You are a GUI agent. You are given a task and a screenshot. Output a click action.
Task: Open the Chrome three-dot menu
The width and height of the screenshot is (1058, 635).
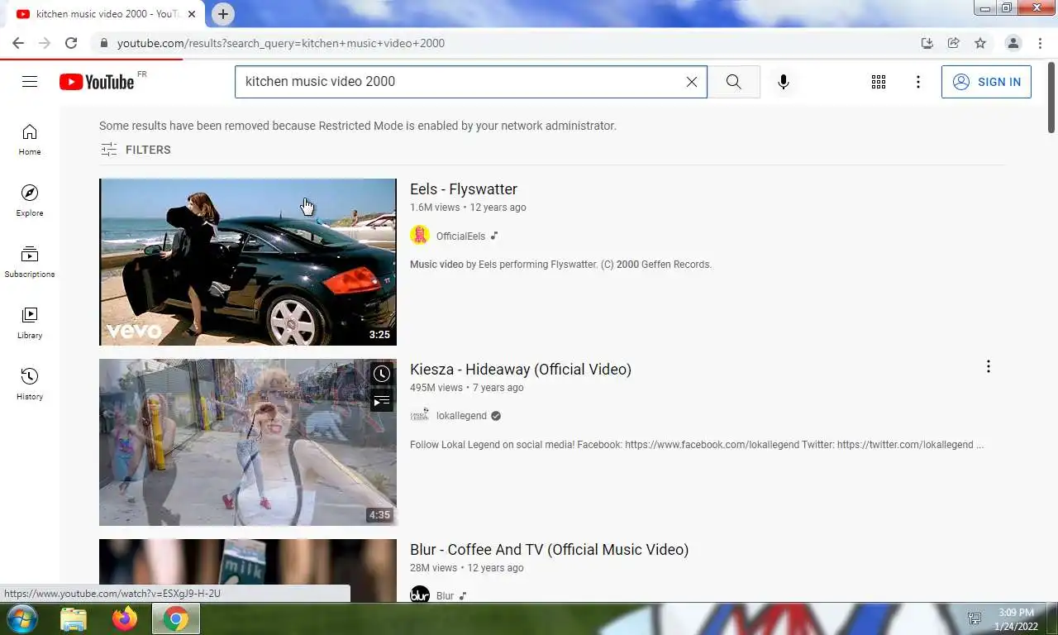click(1040, 43)
